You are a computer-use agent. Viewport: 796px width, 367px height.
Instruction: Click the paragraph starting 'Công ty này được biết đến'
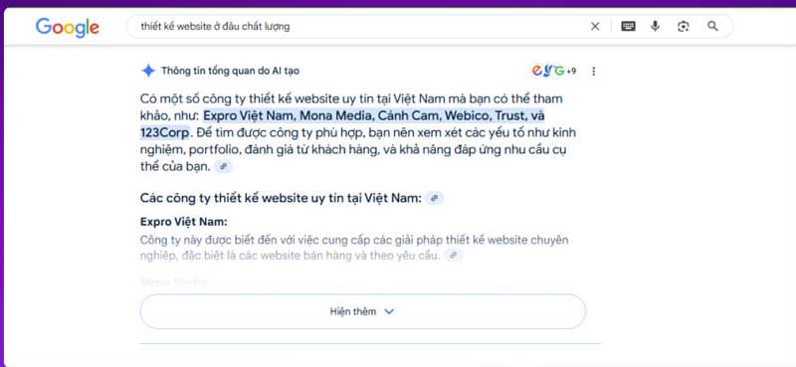(354, 248)
